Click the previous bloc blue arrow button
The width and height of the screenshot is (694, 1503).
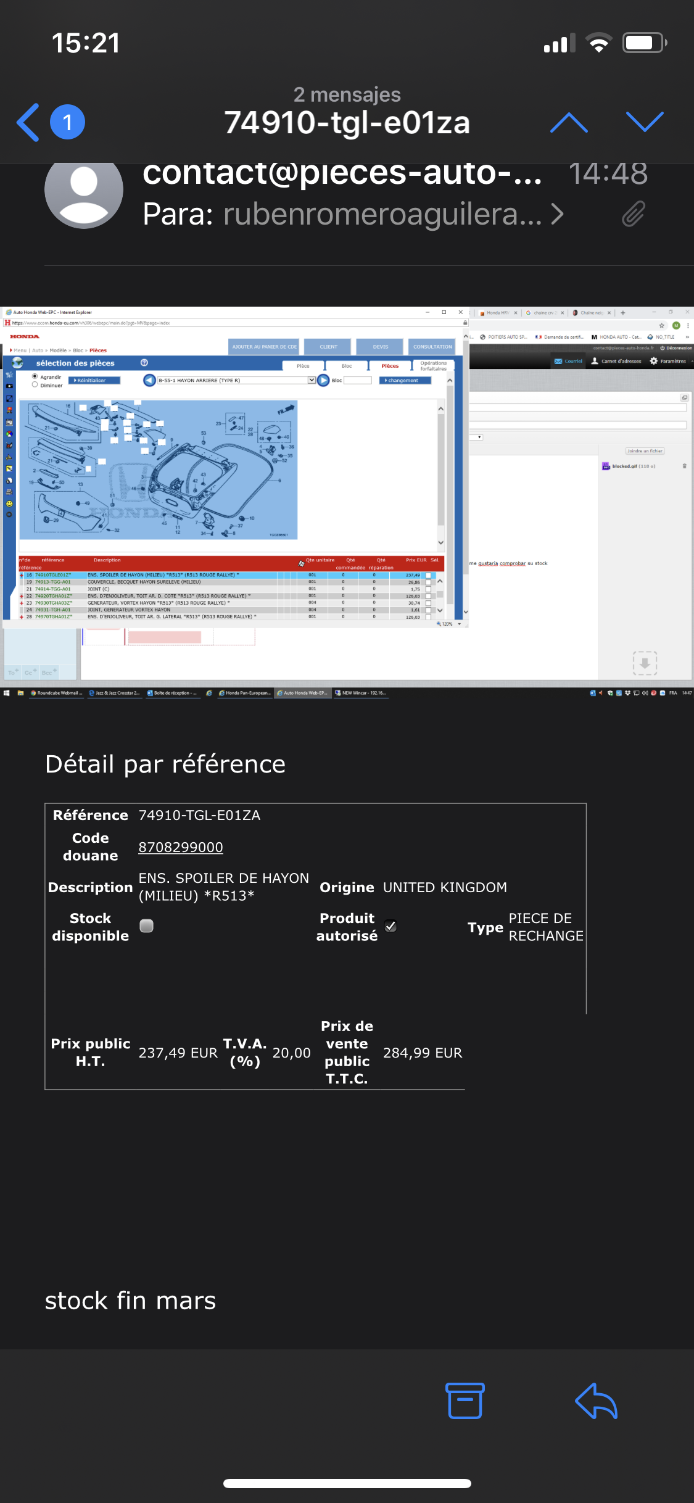[x=149, y=380]
